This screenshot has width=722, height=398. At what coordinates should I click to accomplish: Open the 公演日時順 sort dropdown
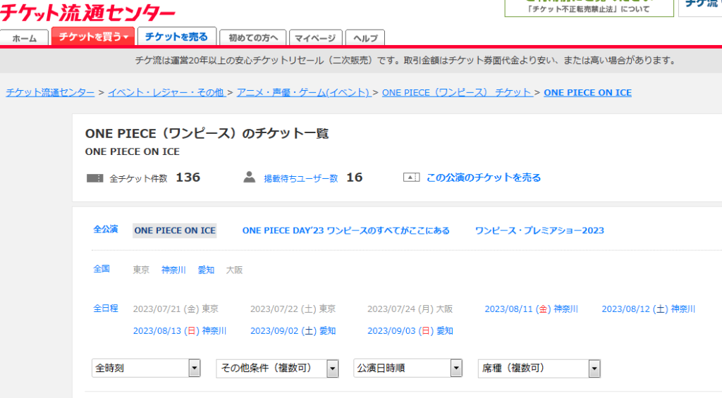408,368
